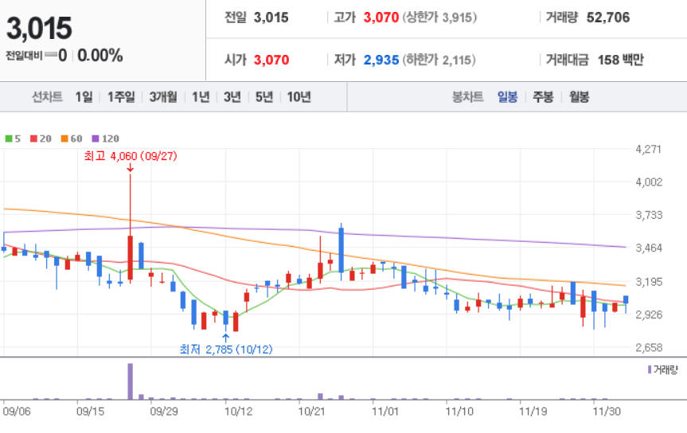Click the 거래량 52,706 volume value

click(608, 18)
